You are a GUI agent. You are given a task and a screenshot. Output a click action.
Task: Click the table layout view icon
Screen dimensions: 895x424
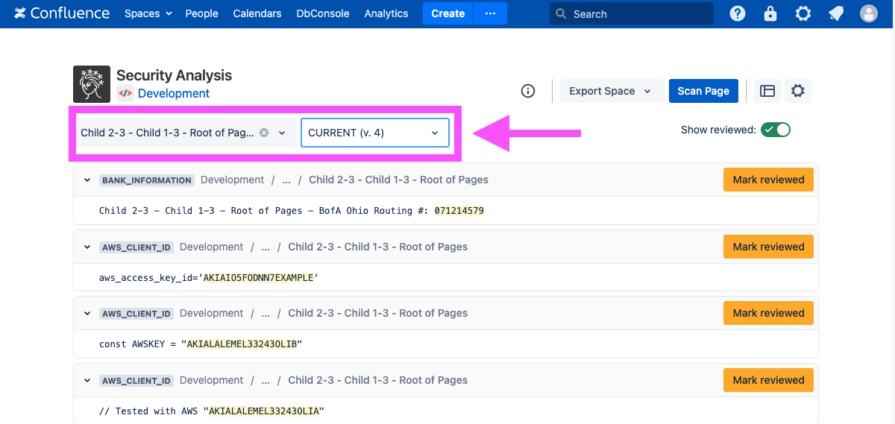pyautogui.click(x=767, y=91)
